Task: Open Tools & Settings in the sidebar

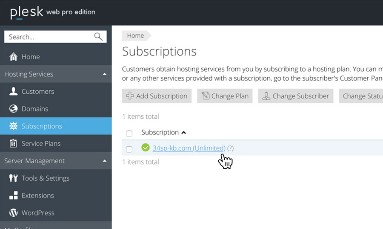Action: tap(56, 178)
